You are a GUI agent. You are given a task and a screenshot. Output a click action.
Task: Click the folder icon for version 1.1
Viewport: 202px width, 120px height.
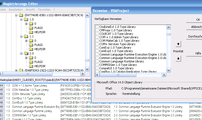pyautogui.click(x=26, y=36)
